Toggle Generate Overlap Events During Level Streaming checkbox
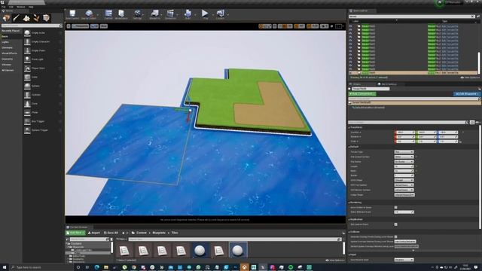This screenshot has height=271, width=482. pos(395,237)
